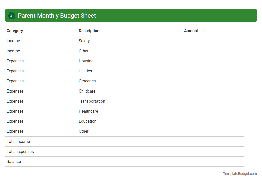Click the Utilities description cell

[x=85, y=71]
